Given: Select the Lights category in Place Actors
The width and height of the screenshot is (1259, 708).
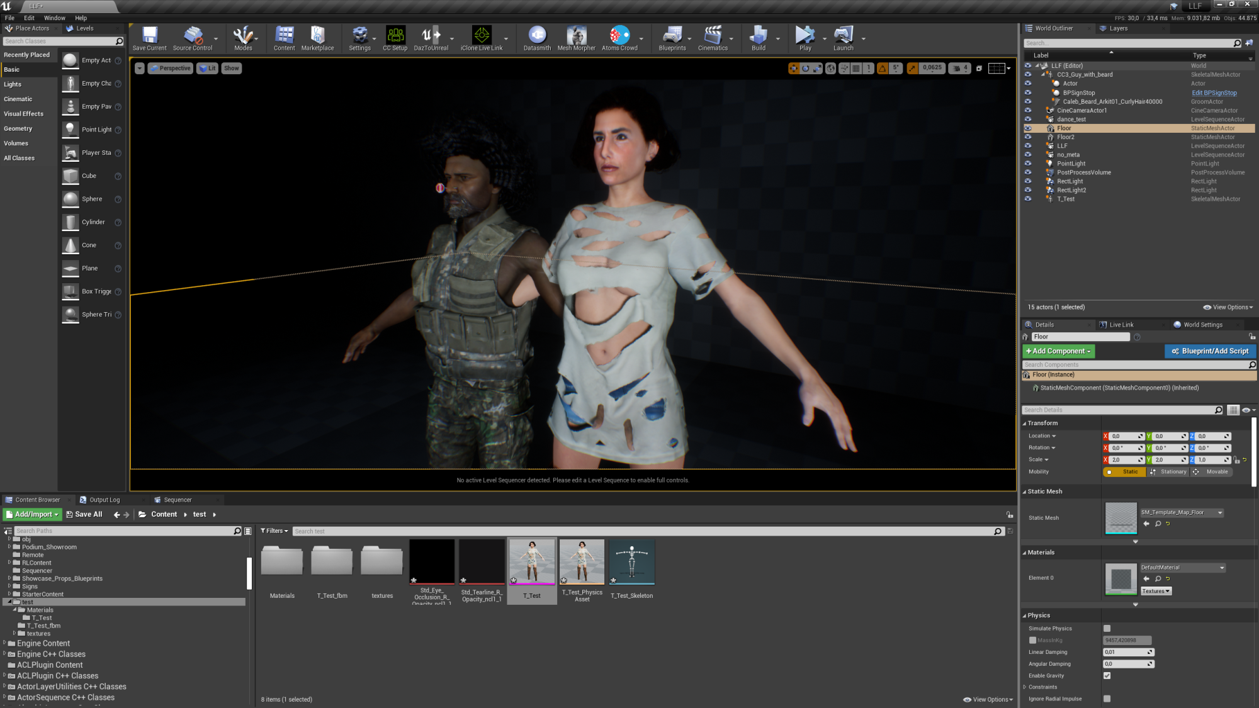Looking at the screenshot, I should tap(13, 84).
